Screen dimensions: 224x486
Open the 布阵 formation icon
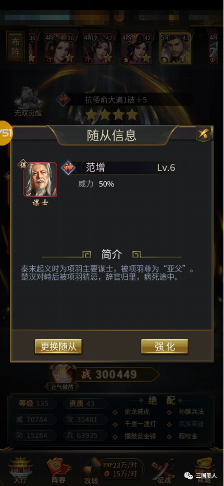tap(16, 46)
